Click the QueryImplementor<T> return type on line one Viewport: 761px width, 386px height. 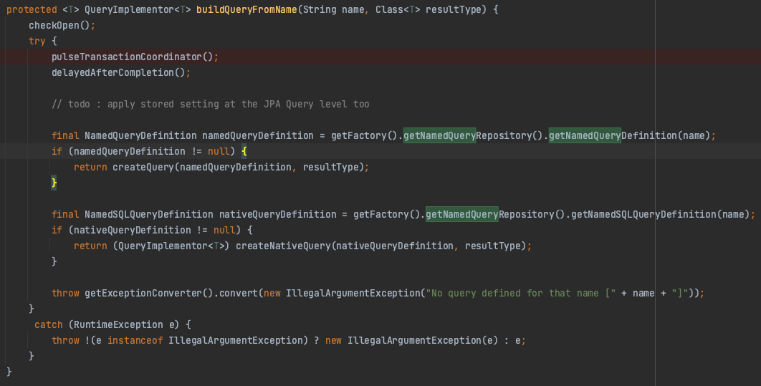[138, 10]
